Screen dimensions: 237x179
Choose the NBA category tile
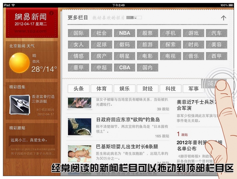[125, 33]
